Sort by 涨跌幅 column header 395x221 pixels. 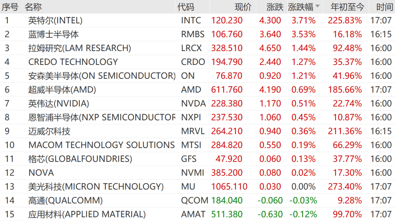click(301, 7)
